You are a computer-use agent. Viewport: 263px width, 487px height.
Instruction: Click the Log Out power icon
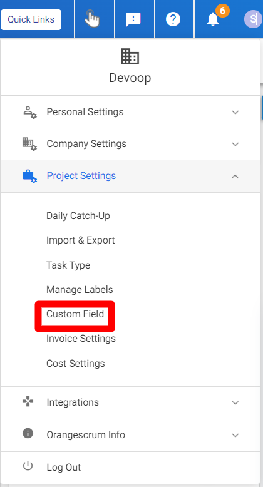[x=28, y=466]
